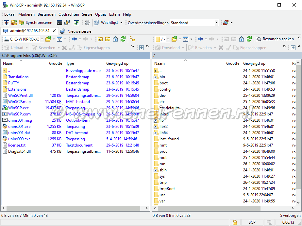The width and height of the screenshot is (302, 226).
Task: Expand the Wachtlijst dropdown arrow
Action: (121, 23)
